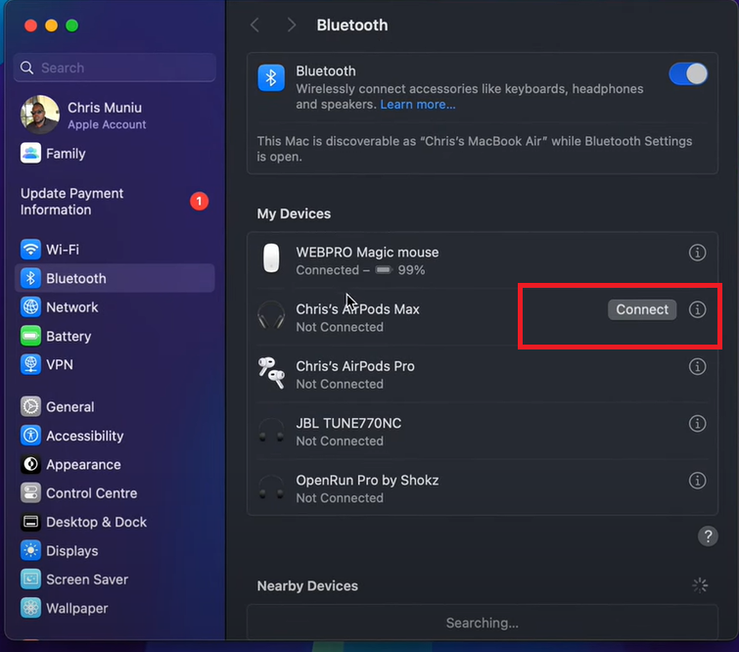Select Accessibility icon in sidebar
Screen dimensions: 739x652
(x=30, y=436)
